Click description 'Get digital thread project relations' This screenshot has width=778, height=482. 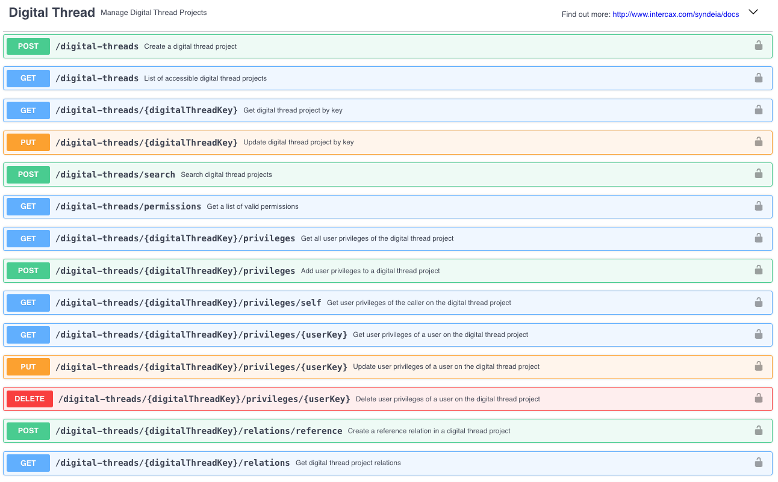pos(348,463)
